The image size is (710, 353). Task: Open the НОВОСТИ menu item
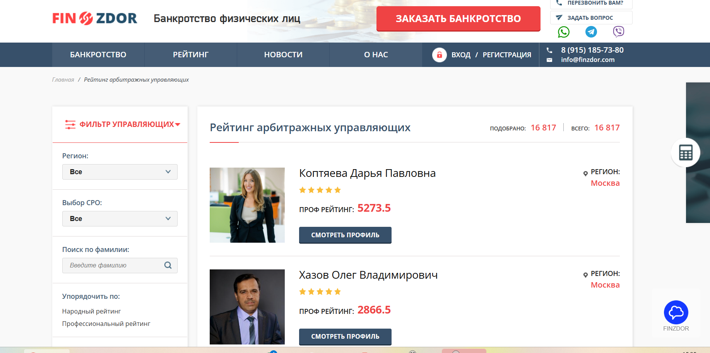coord(283,55)
